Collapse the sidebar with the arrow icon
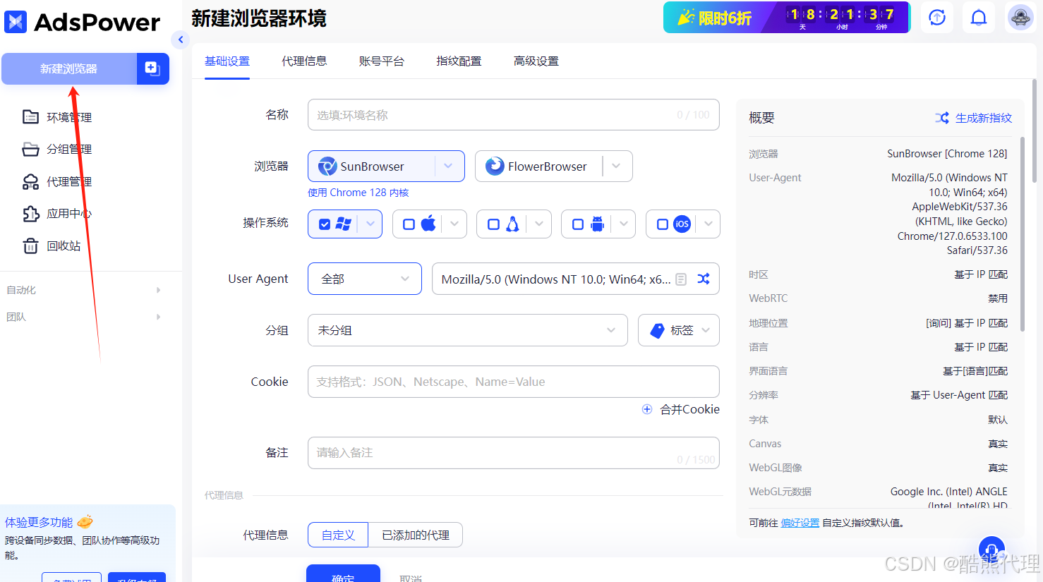This screenshot has width=1043, height=582. [181, 40]
